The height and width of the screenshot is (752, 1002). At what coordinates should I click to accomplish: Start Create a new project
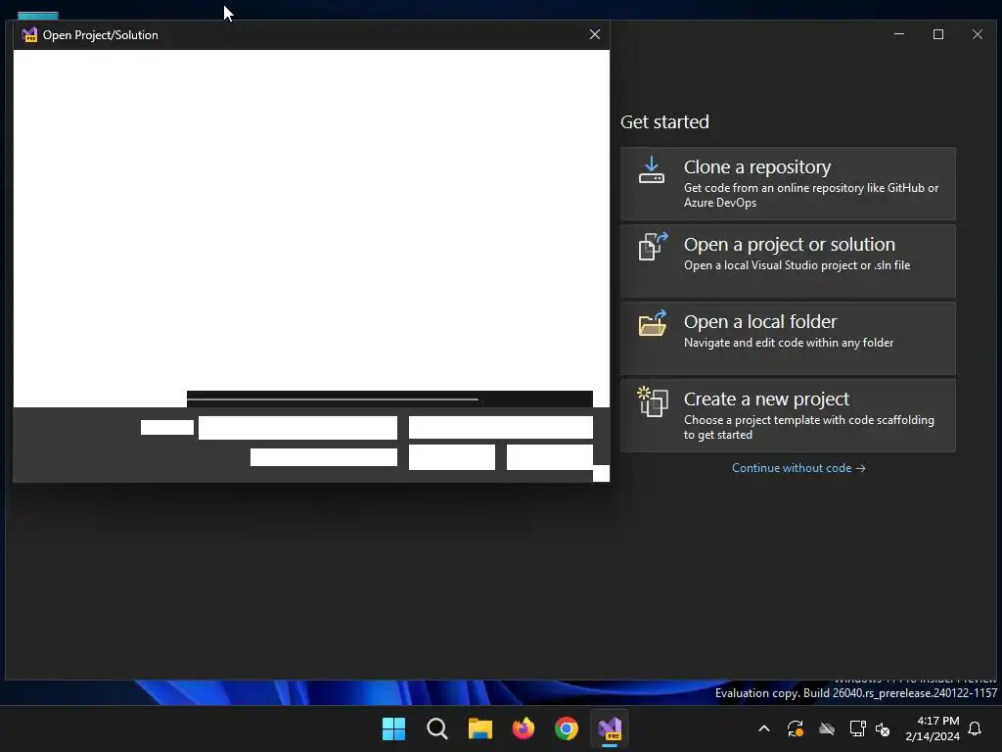pos(788,415)
